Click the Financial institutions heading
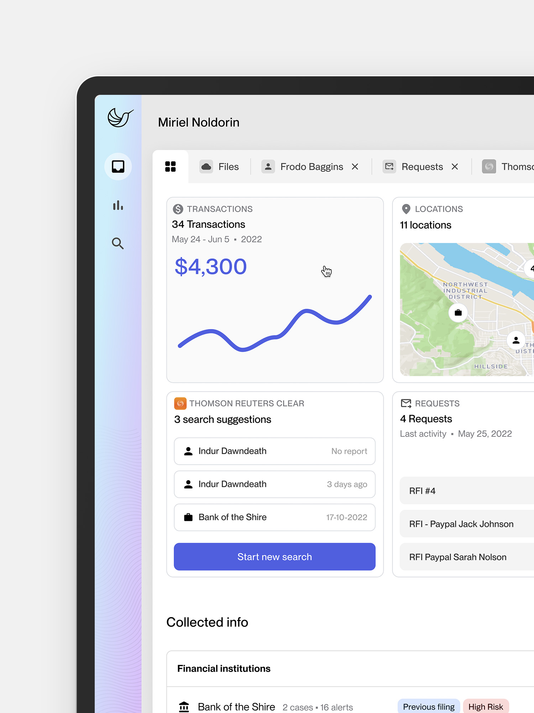Screen dimensions: 534x713 [x=224, y=668]
